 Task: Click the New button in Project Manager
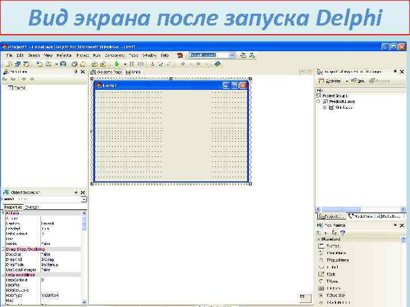click(x=358, y=81)
